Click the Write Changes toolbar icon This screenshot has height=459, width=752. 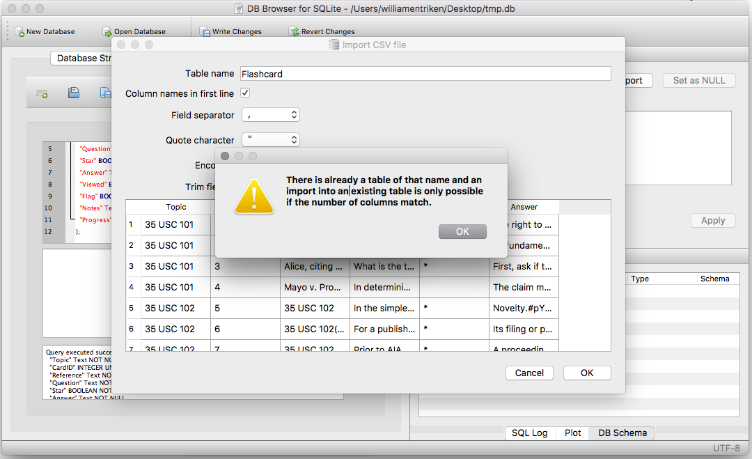tap(205, 31)
